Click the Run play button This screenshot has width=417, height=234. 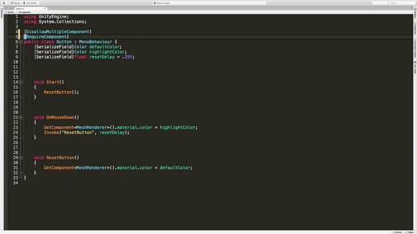(x=4, y=3)
